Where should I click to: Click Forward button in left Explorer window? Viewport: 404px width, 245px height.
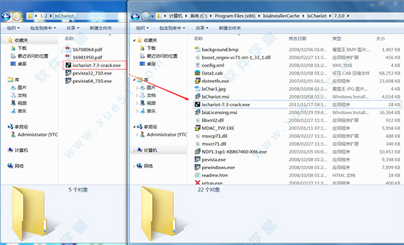coord(16,16)
